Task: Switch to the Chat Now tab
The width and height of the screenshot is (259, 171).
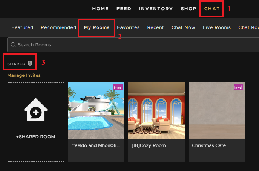Action: (183, 27)
